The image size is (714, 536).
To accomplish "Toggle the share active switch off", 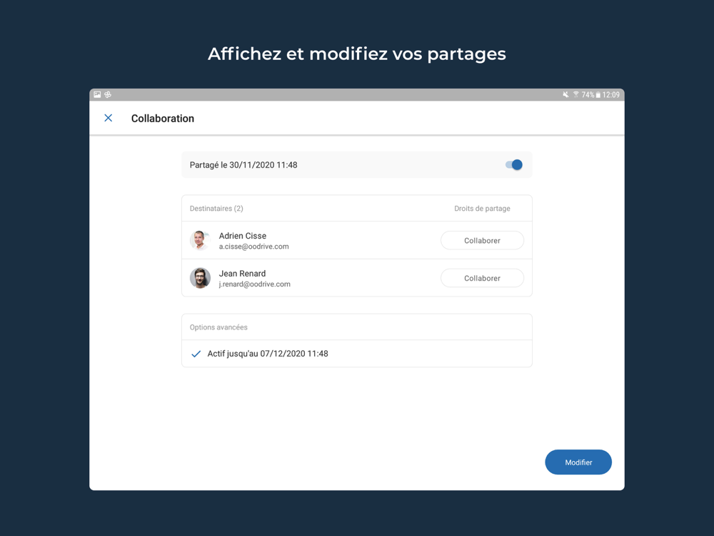I will (513, 164).
